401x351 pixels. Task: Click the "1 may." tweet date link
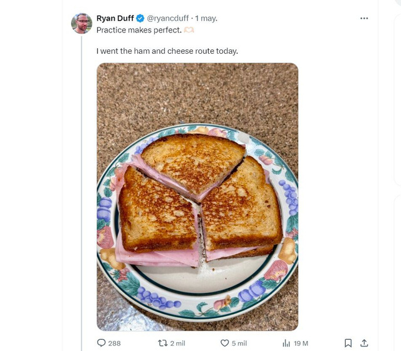pos(206,18)
